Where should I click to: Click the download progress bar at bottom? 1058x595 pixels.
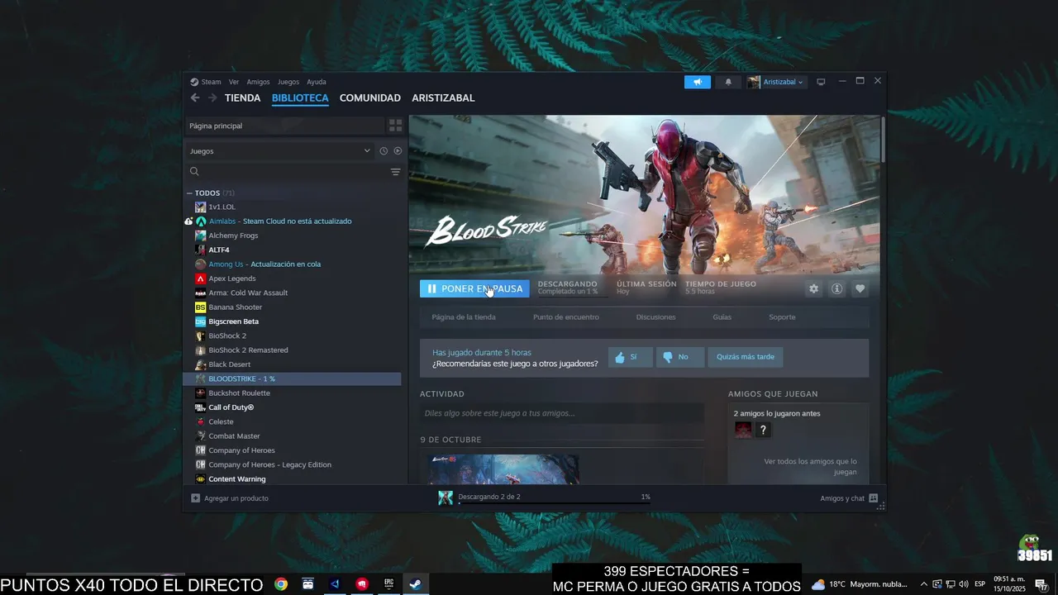click(x=554, y=503)
